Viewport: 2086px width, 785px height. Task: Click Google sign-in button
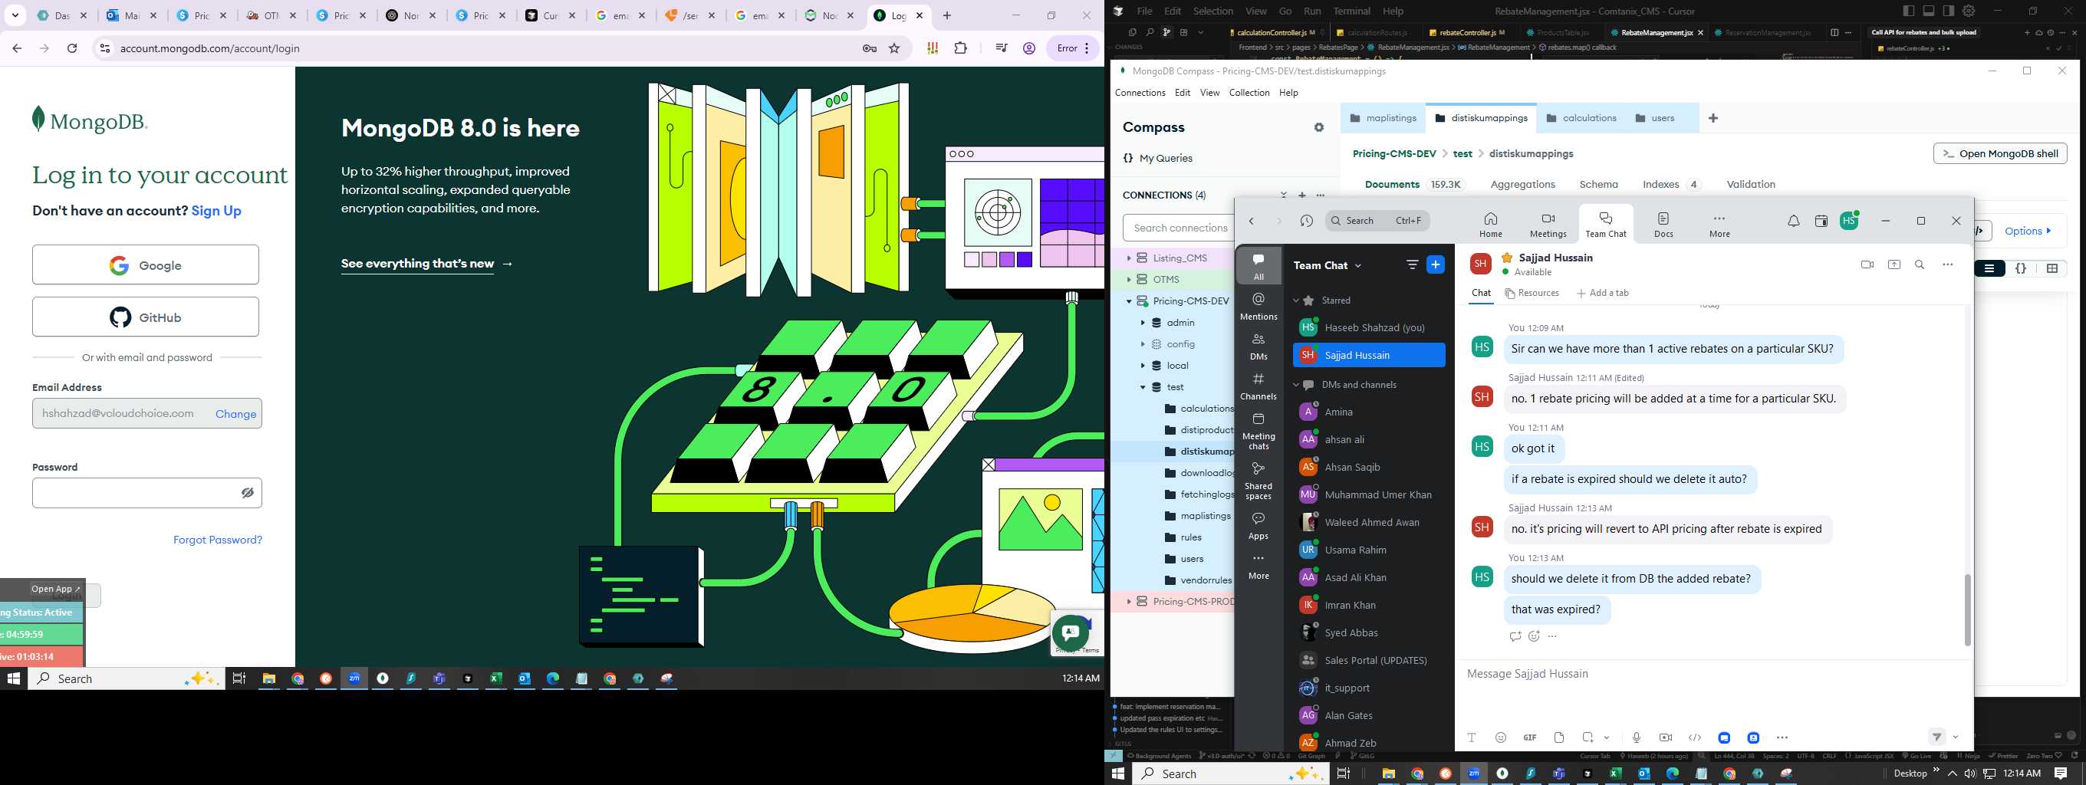[146, 264]
